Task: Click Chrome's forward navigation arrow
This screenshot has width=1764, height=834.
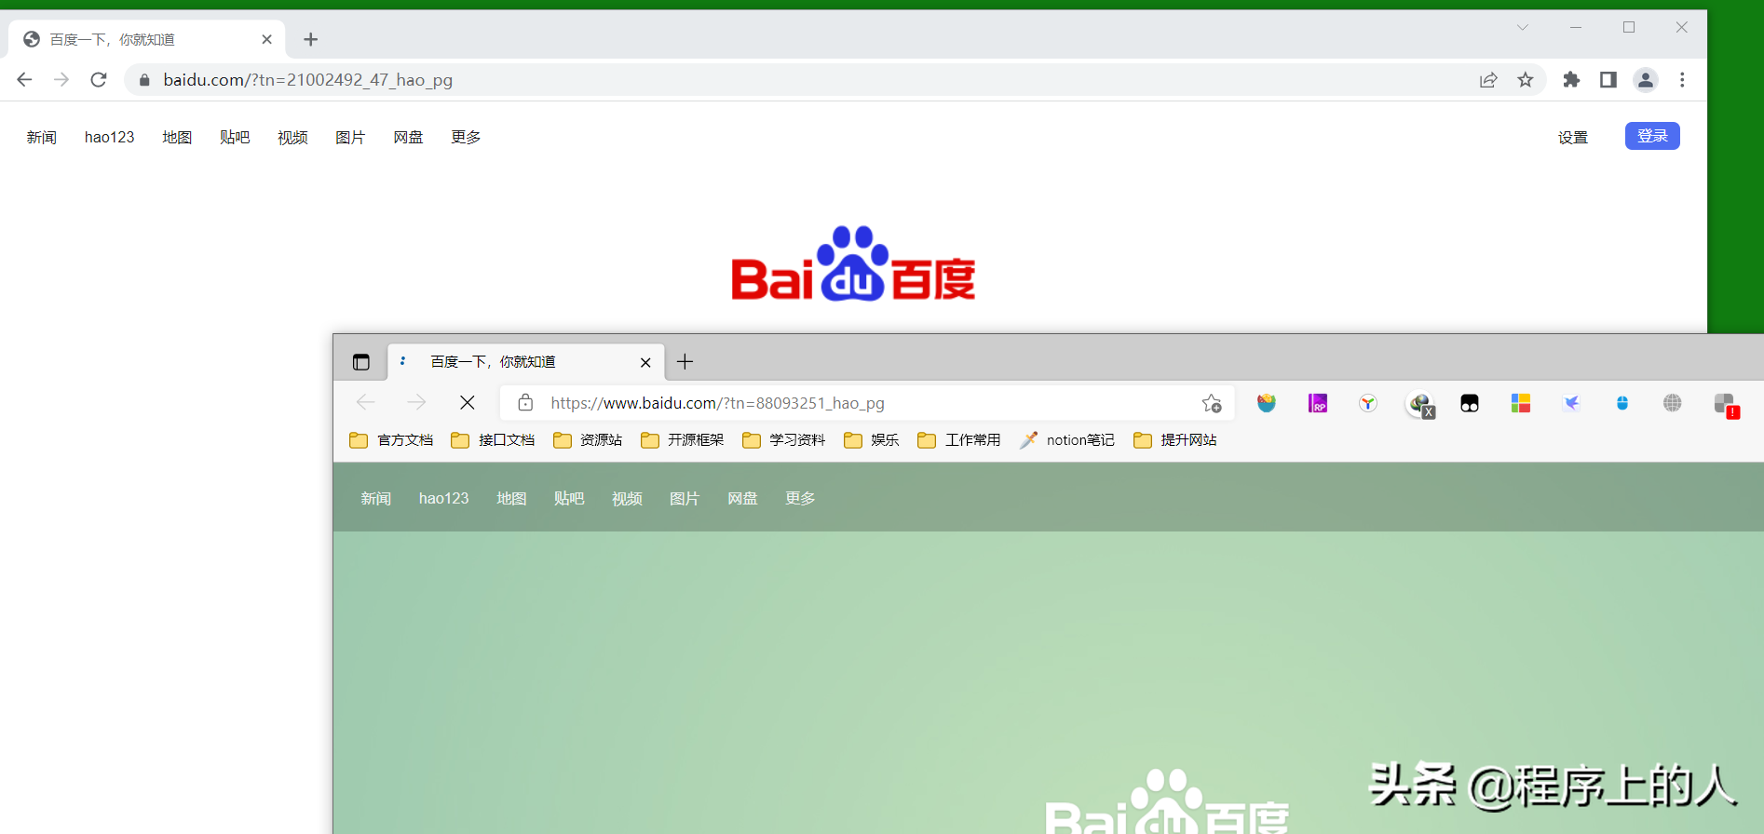Action: [61, 80]
